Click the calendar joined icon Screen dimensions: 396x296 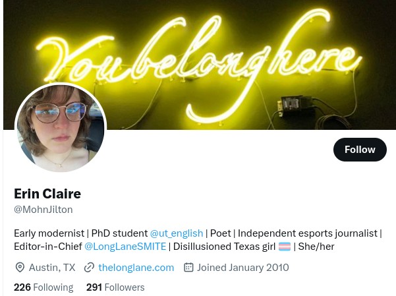pos(188,268)
